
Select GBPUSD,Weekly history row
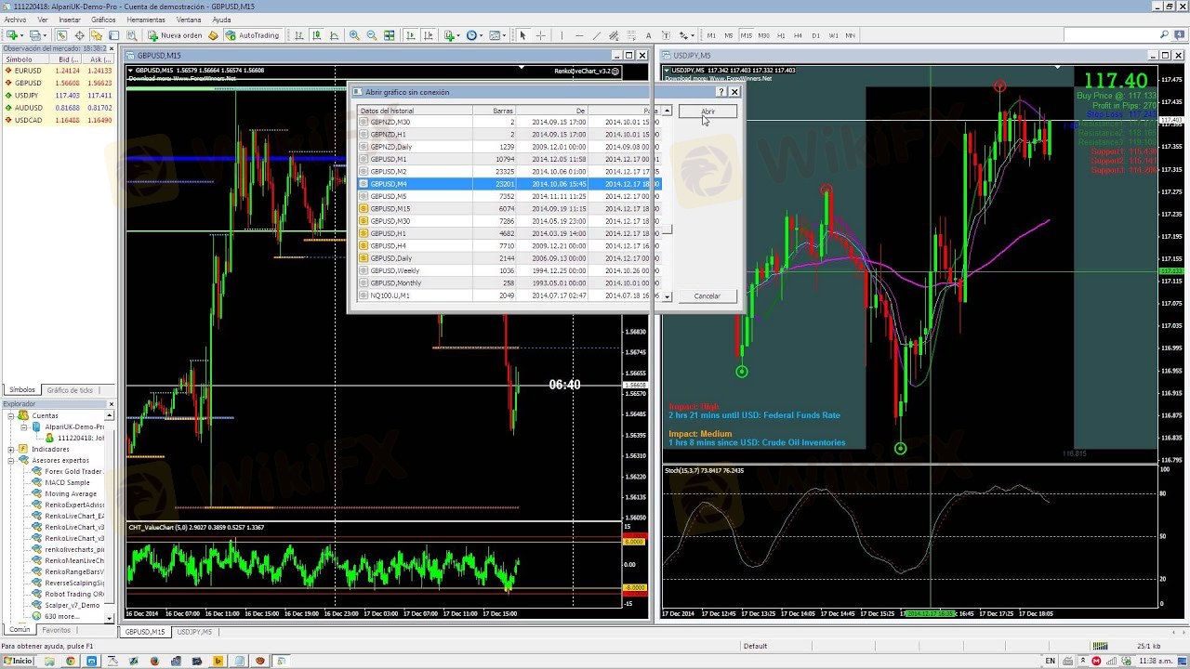(509, 270)
